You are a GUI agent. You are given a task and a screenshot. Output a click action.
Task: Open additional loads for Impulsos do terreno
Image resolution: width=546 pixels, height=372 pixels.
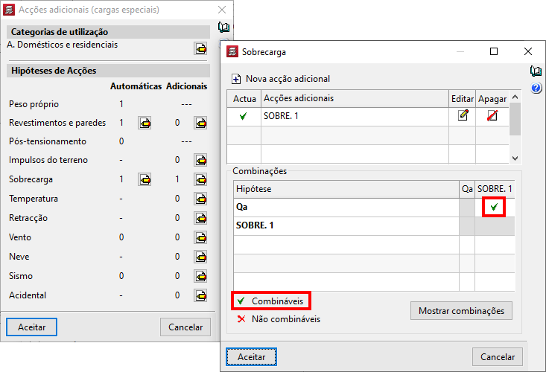click(x=200, y=160)
